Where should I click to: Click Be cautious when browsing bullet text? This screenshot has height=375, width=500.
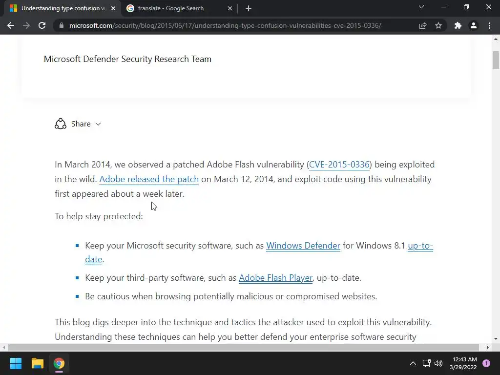pos(231,296)
